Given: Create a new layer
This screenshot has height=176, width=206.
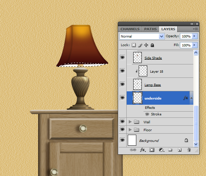Looking at the screenshot, I should pyautogui.click(x=179, y=150).
